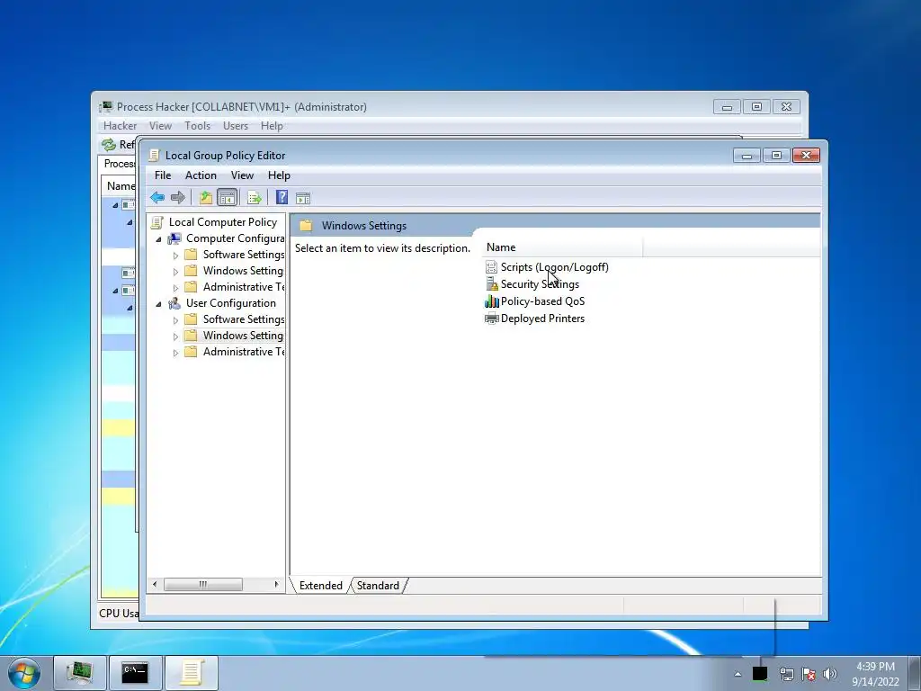Click the User Configuration user icon
This screenshot has width=921, height=691.
(x=174, y=303)
